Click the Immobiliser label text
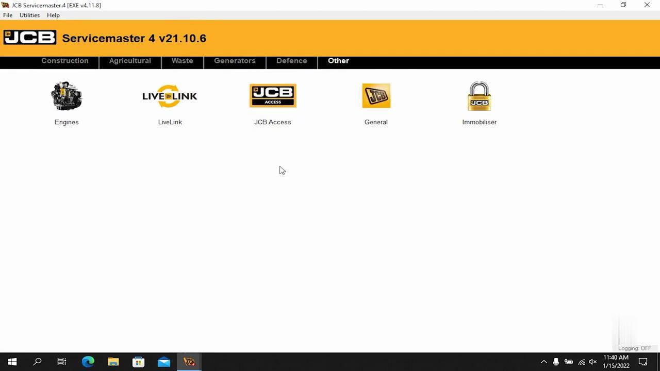This screenshot has height=371, width=660. (x=479, y=122)
